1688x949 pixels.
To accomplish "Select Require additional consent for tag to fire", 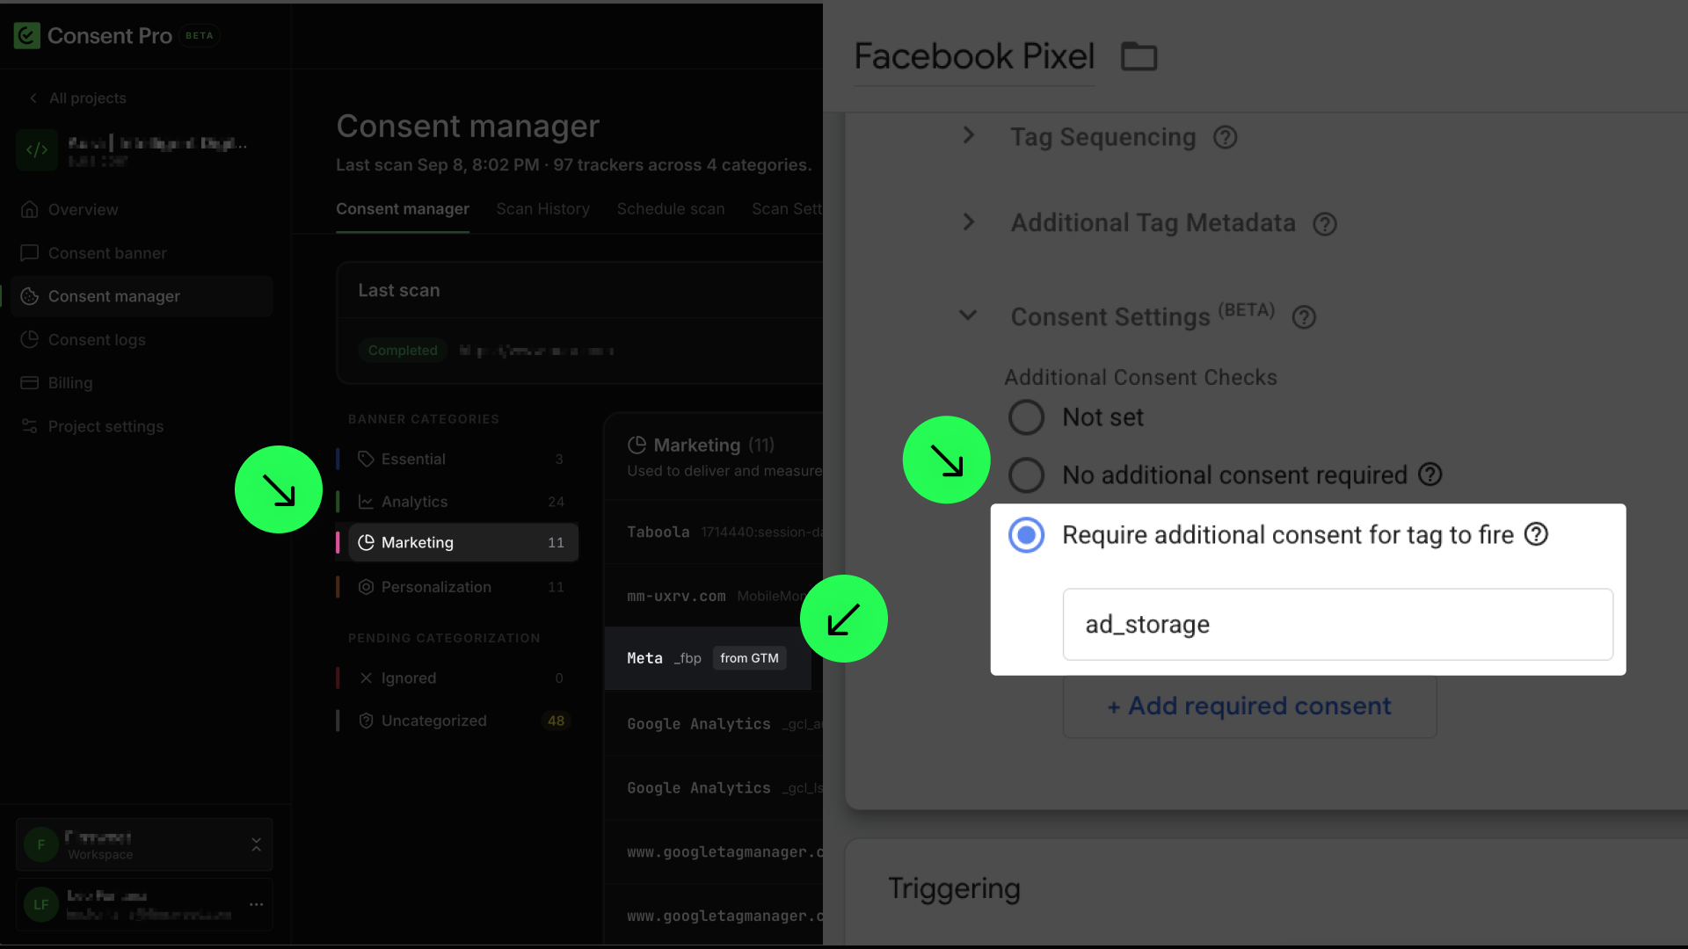I will tap(1026, 535).
